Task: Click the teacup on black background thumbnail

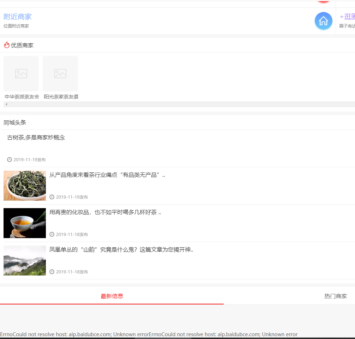Action: coord(25,223)
